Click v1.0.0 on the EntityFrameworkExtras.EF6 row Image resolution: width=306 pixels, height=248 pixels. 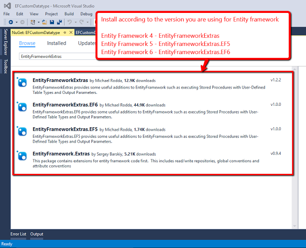tap(276, 104)
